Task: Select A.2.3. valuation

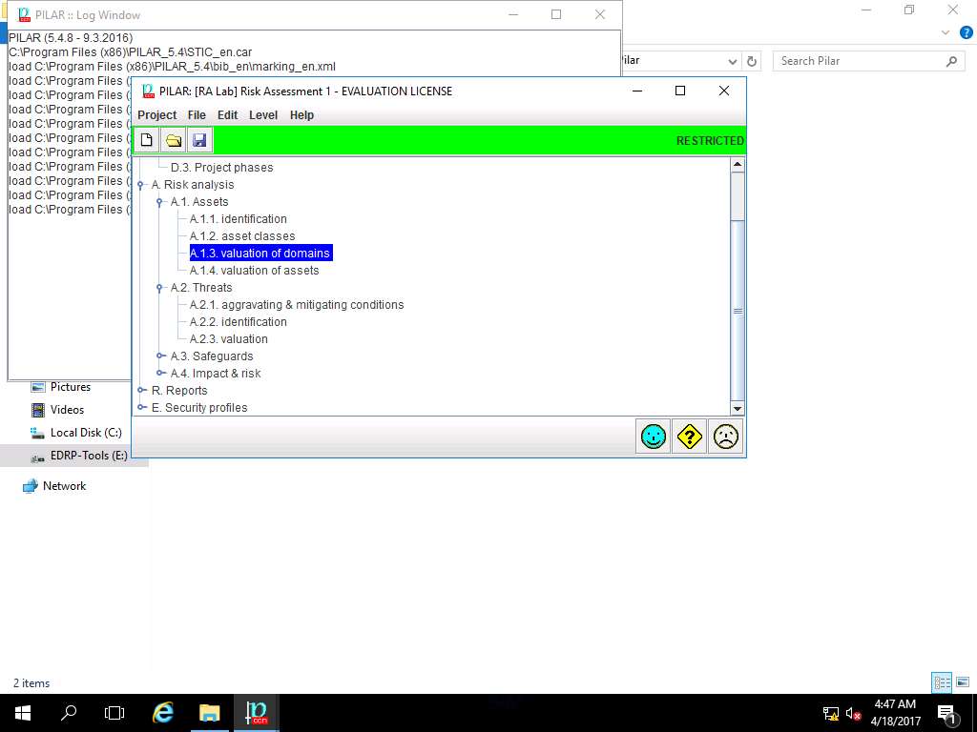Action: [x=229, y=339]
